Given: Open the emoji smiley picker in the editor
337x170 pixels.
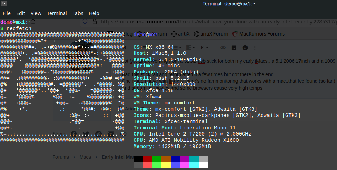Looking at the screenshot, I should 245,48.
